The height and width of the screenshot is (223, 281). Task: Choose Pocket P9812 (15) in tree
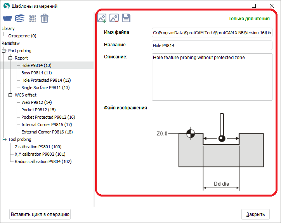38,110
